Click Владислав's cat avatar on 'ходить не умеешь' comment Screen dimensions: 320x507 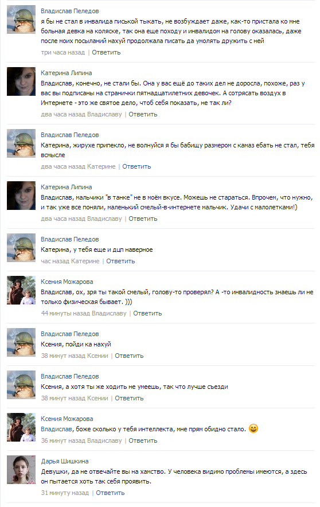pyautogui.click(x=21, y=385)
